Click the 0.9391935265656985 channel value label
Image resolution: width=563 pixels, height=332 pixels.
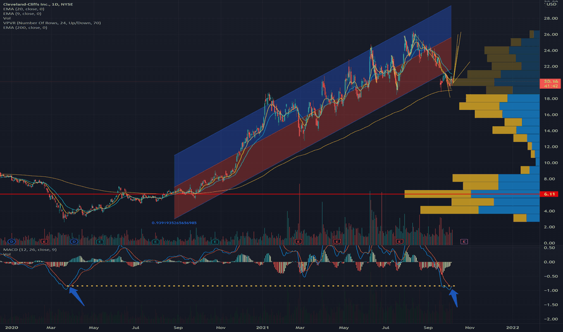coord(174,223)
